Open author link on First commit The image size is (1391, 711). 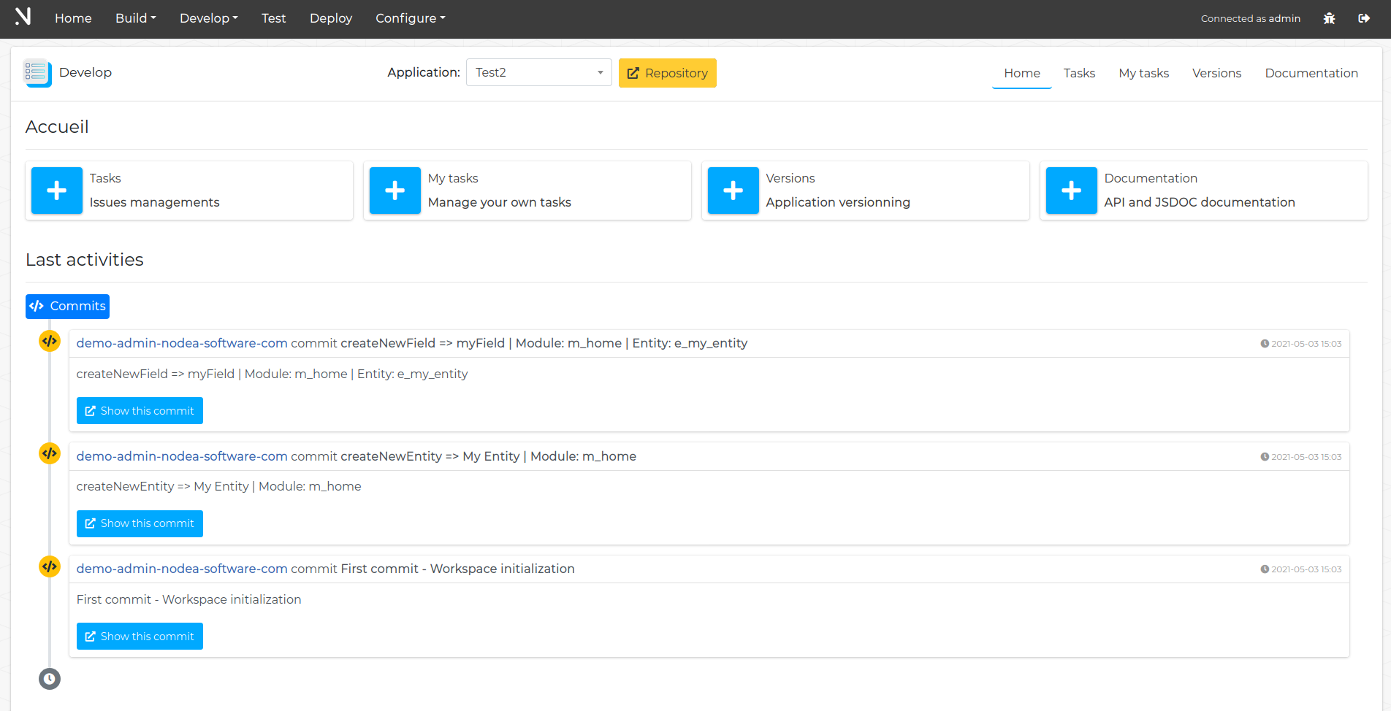click(182, 569)
